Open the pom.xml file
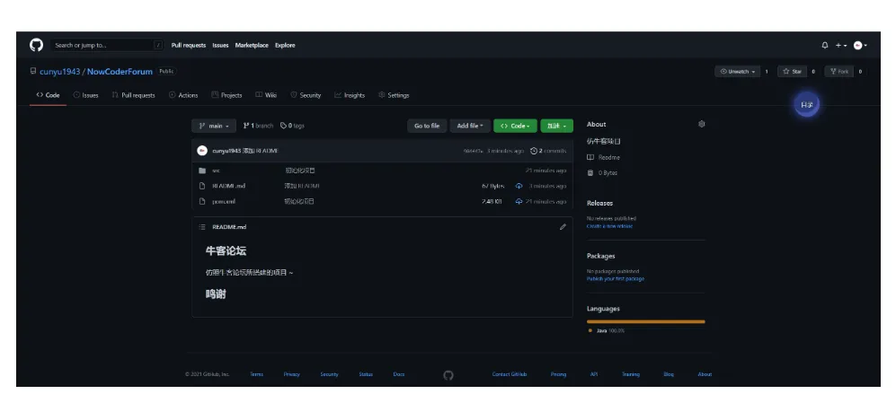 224,201
